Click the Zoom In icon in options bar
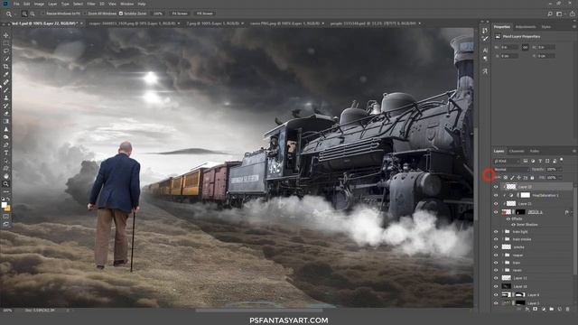The width and height of the screenshot is (578, 325). point(24,14)
